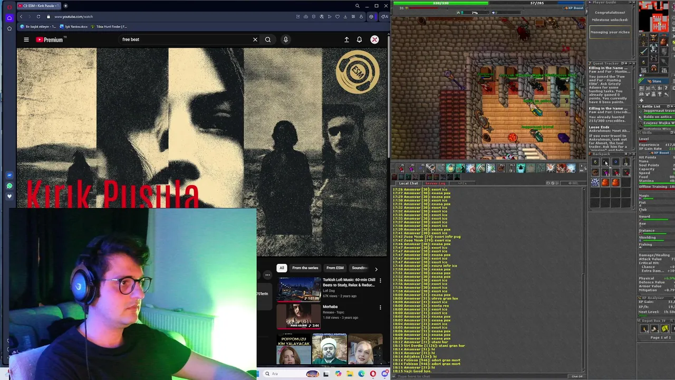
Task: Select the second orange bag in backpack
Action: pos(615,183)
